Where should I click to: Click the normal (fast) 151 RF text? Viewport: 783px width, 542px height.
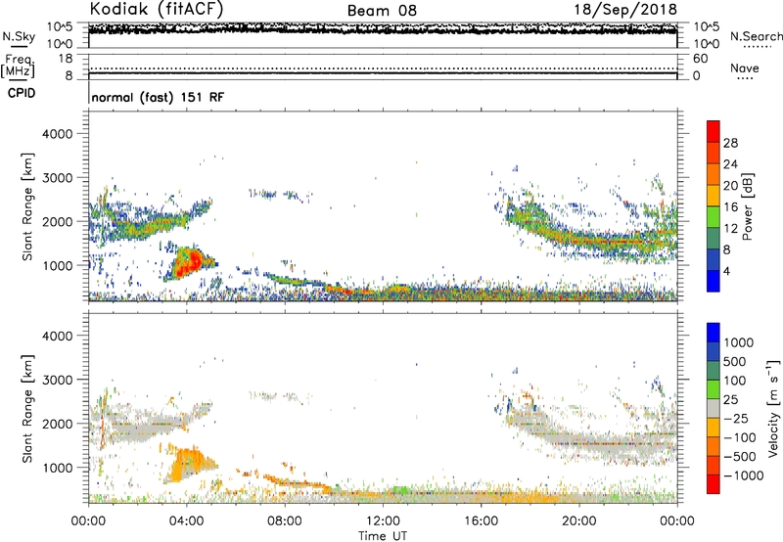click(158, 97)
